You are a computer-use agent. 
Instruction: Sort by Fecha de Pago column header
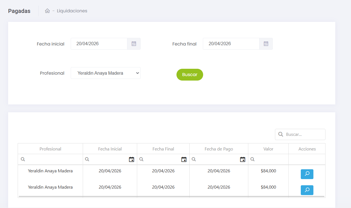[219, 149]
